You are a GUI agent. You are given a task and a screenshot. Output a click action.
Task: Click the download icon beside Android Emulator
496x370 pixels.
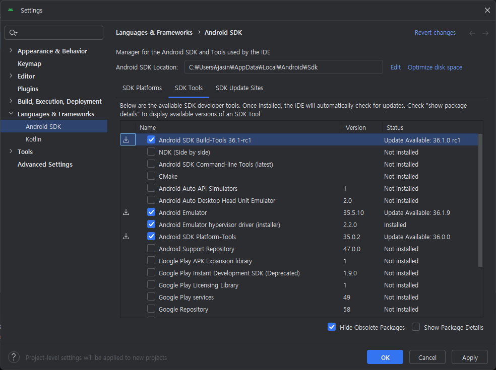tap(126, 212)
